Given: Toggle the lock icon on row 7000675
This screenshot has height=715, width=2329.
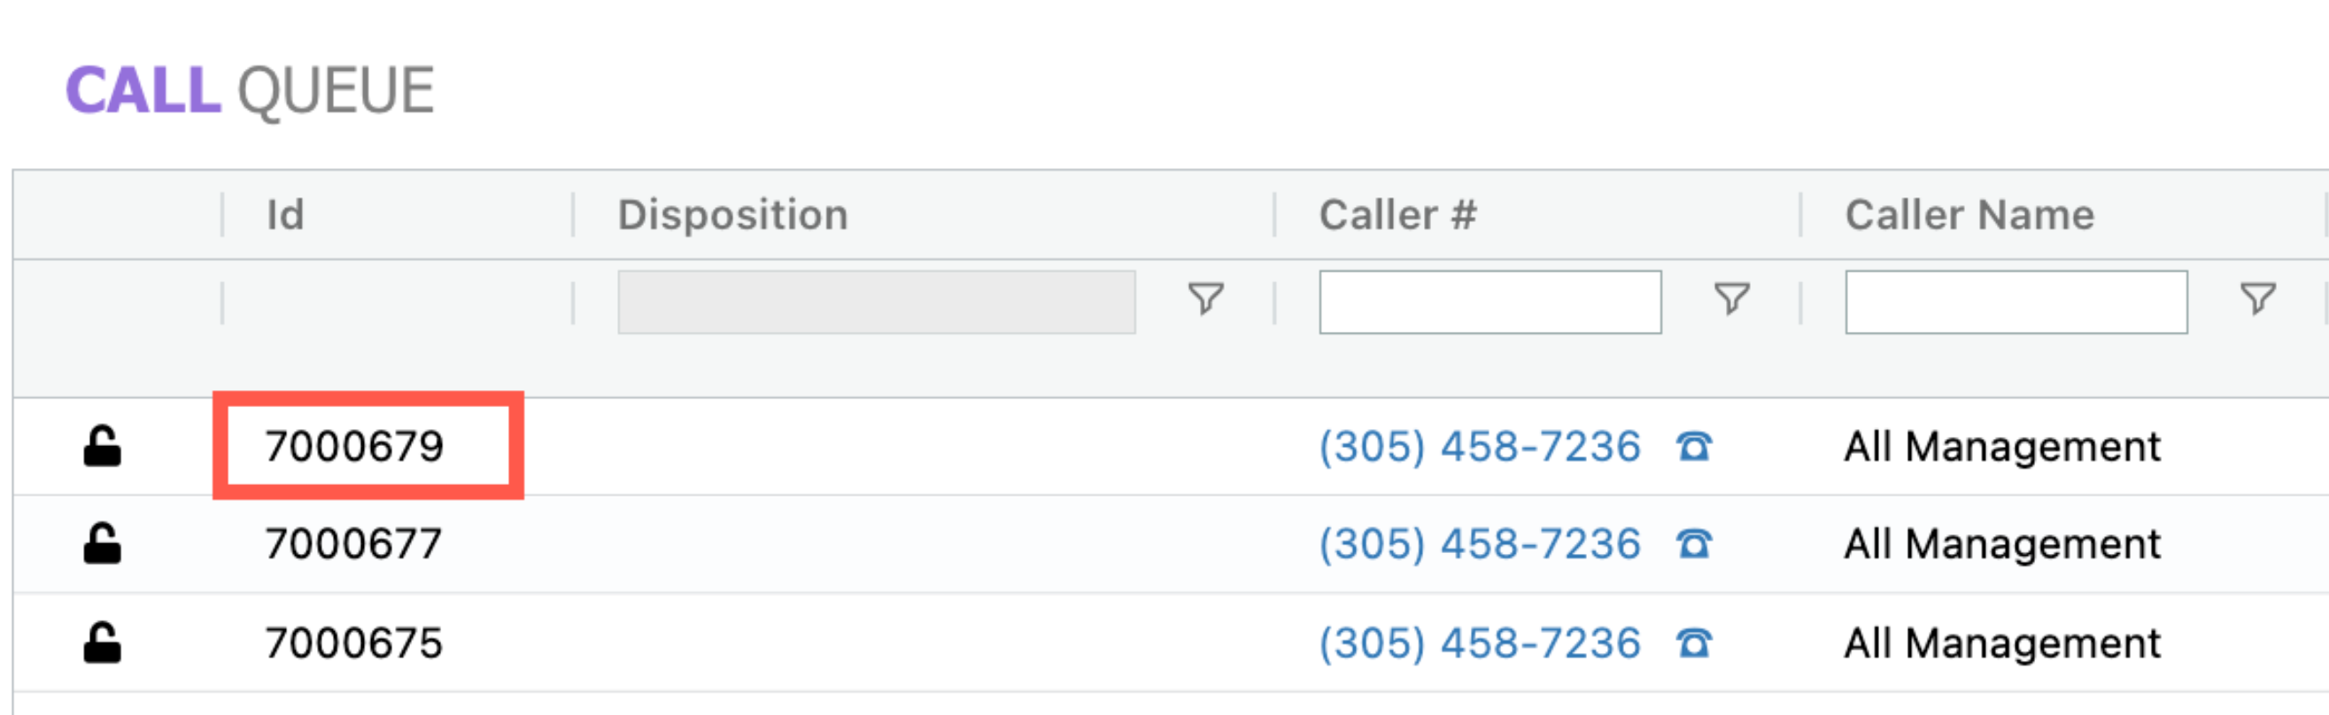Looking at the screenshot, I should [x=102, y=643].
